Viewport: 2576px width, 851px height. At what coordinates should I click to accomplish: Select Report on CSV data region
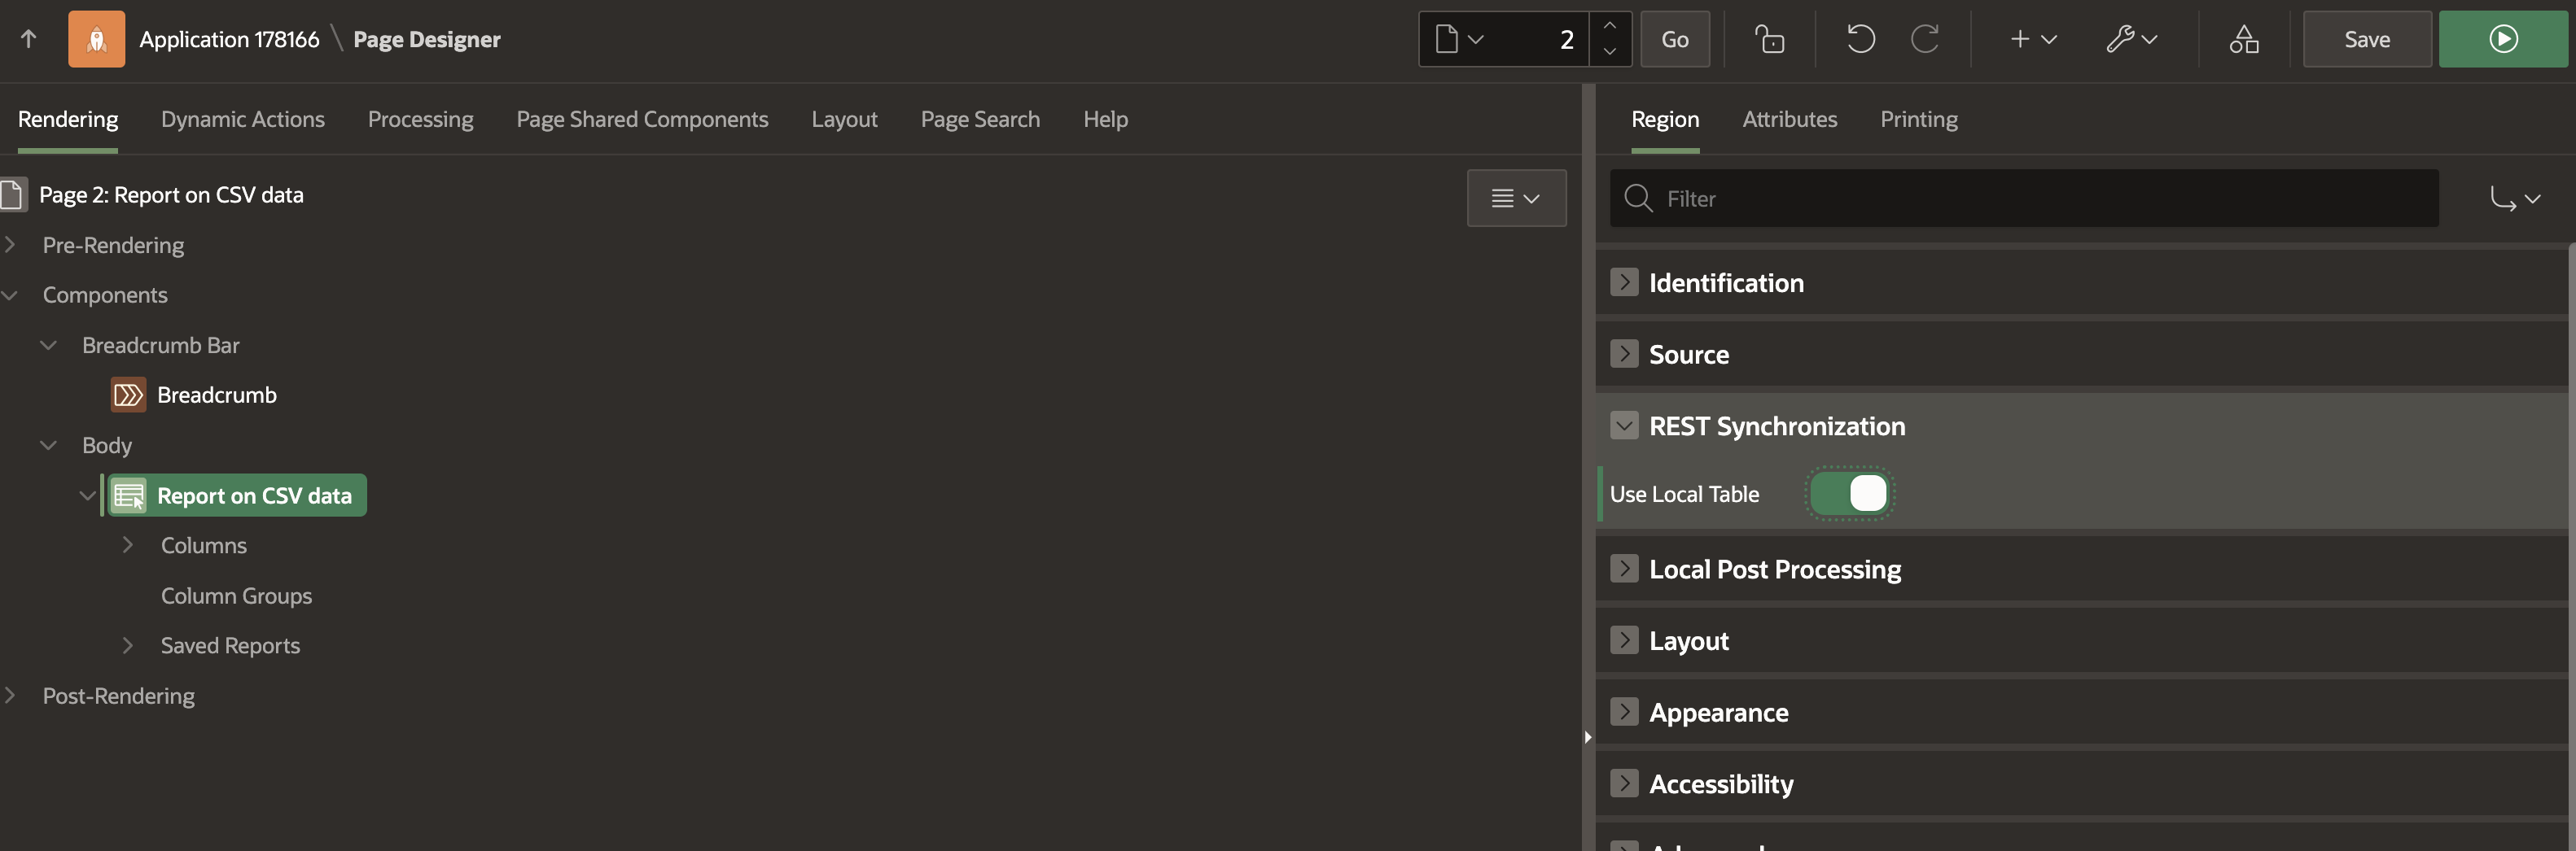point(253,495)
